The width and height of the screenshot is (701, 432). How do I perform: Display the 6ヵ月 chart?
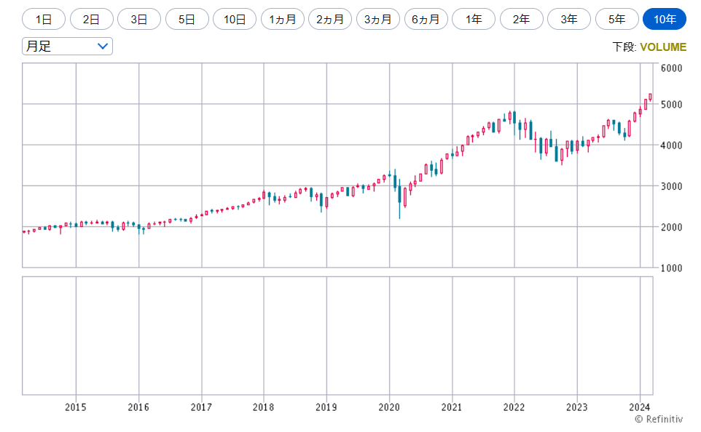point(426,19)
